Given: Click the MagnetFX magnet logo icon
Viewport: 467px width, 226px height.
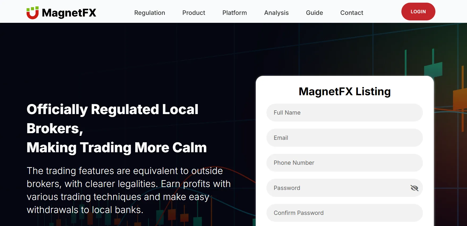Looking at the screenshot, I should point(32,13).
